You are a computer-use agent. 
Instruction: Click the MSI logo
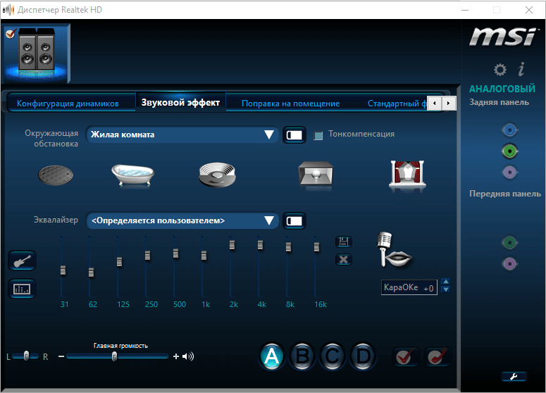(x=504, y=37)
